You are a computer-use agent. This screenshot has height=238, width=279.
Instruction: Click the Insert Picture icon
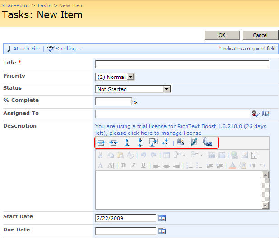pyautogui.click(x=245, y=155)
